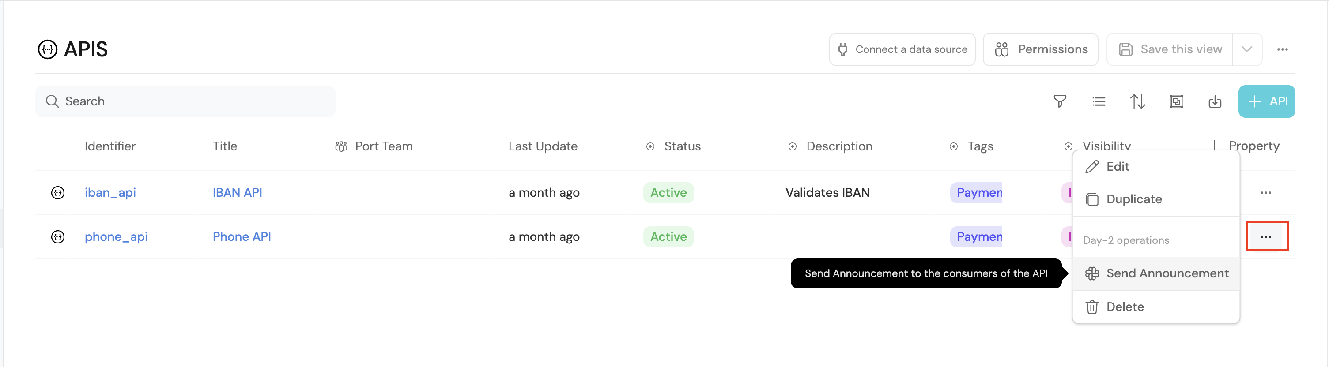Select Send Announcement from the menu
Image resolution: width=1329 pixels, height=367 pixels.
[1167, 273]
